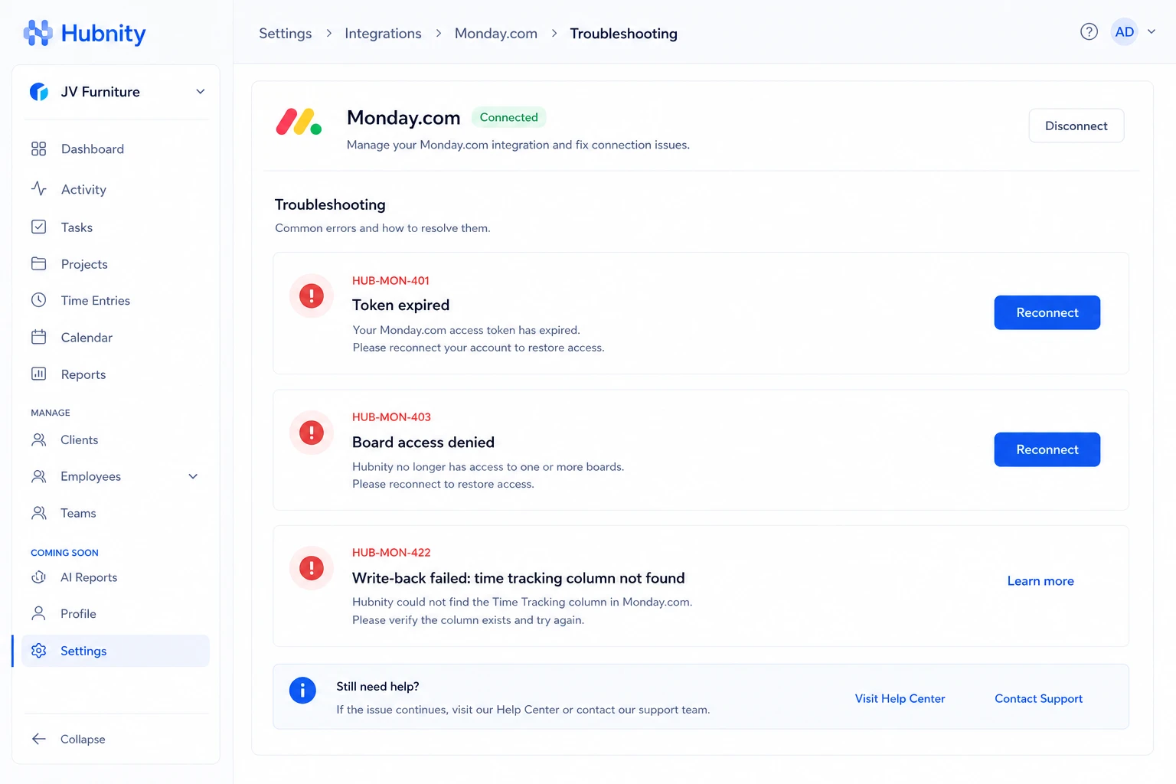Click the MANAGE section label
1176x784 pixels.
click(51, 413)
